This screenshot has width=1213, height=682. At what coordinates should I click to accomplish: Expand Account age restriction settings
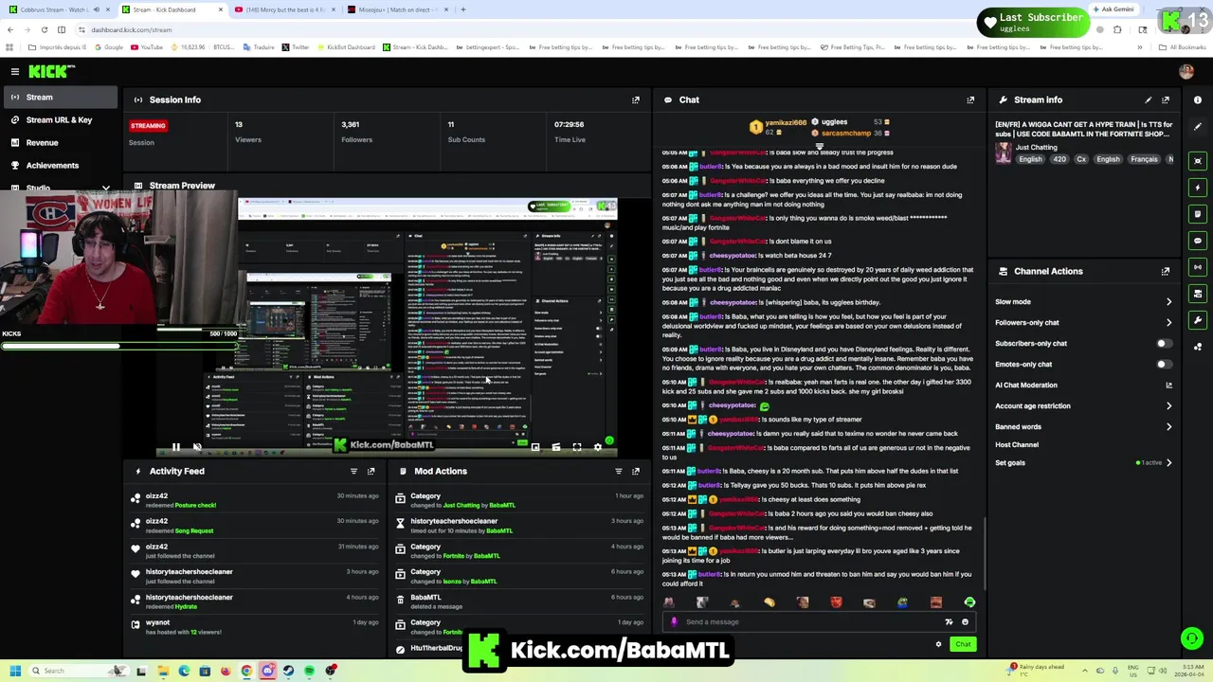1168,406
